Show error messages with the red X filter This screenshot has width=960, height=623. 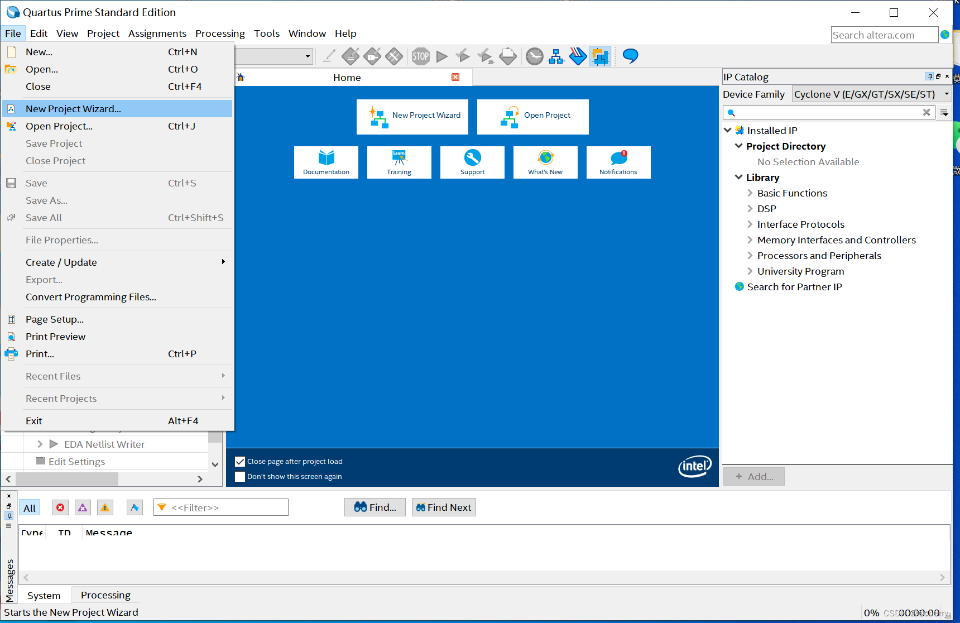[x=60, y=507]
